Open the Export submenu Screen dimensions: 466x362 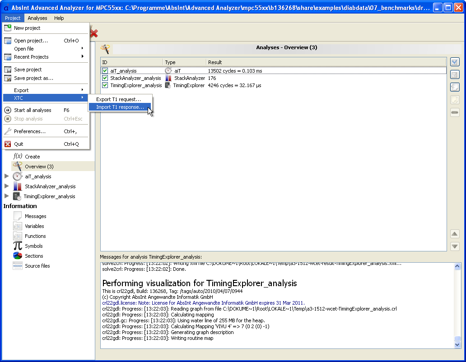pyautogui.click(x=46, y=90)
